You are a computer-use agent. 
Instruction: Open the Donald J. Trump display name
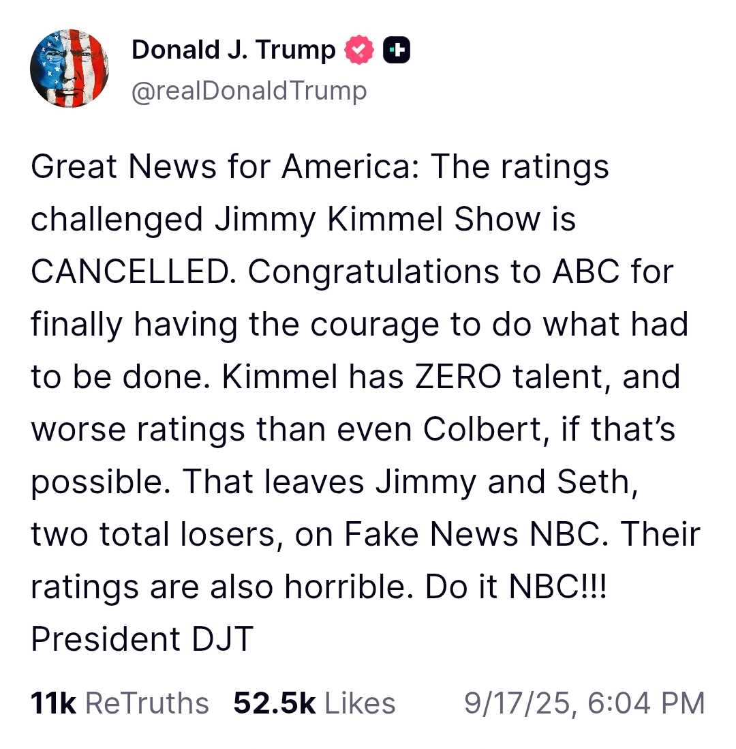tap(233, 50)
